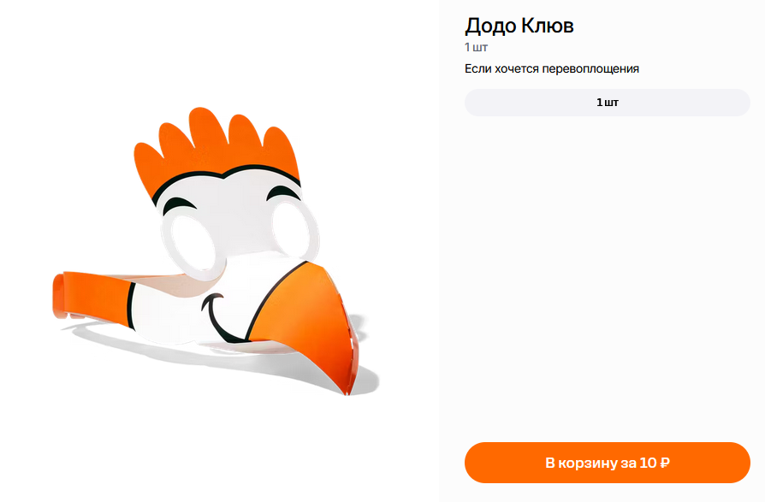Click the price number 10 on the button
The width and height of the screenshot is (765, 502).
648,463
